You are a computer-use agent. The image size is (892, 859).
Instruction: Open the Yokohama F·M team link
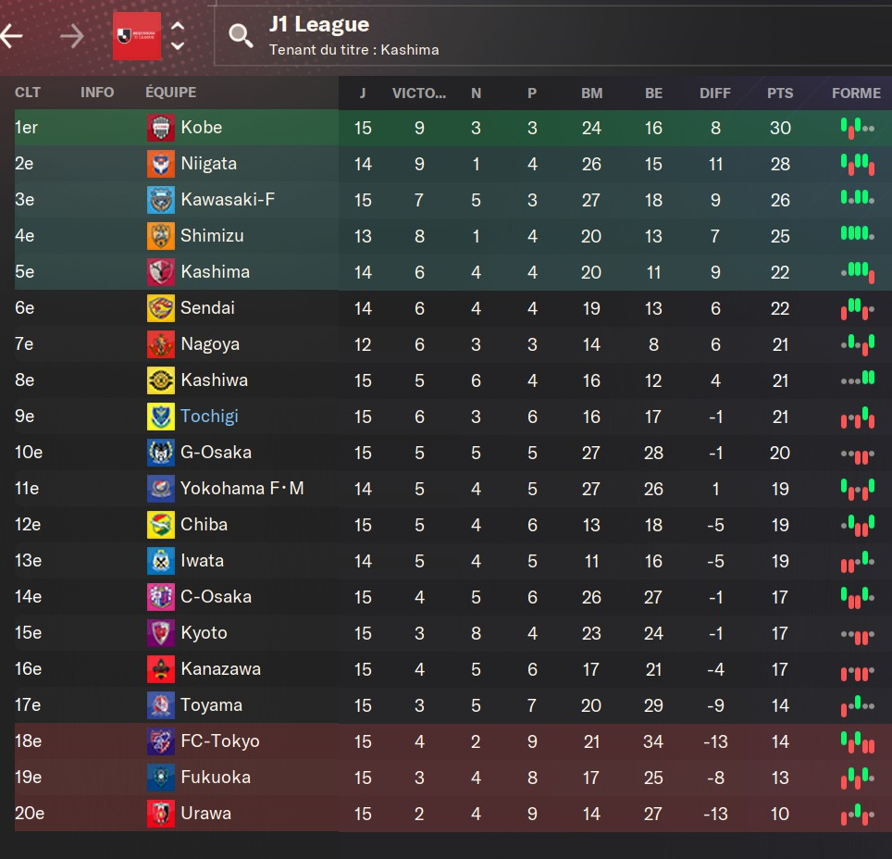click(242, 489)
